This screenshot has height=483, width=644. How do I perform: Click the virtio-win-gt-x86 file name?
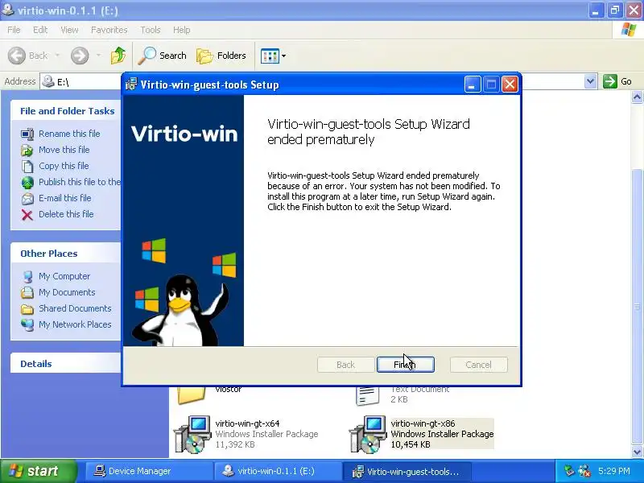423,423
